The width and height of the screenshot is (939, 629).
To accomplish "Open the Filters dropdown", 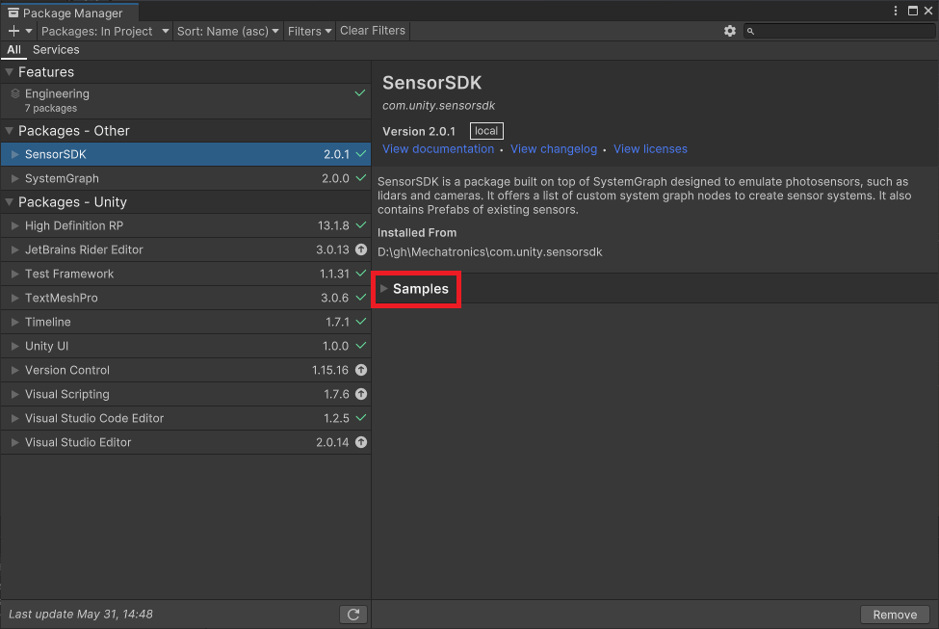I will (309, 31).
